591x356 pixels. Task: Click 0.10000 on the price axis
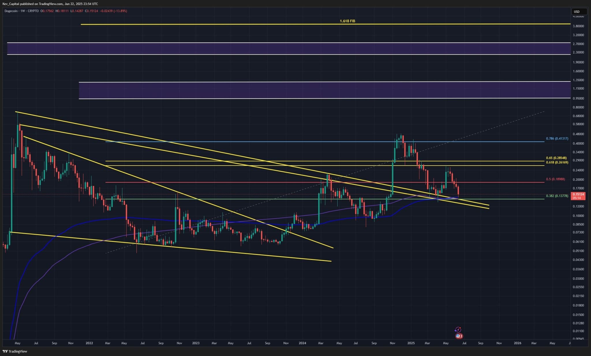(x=578, y=216)
